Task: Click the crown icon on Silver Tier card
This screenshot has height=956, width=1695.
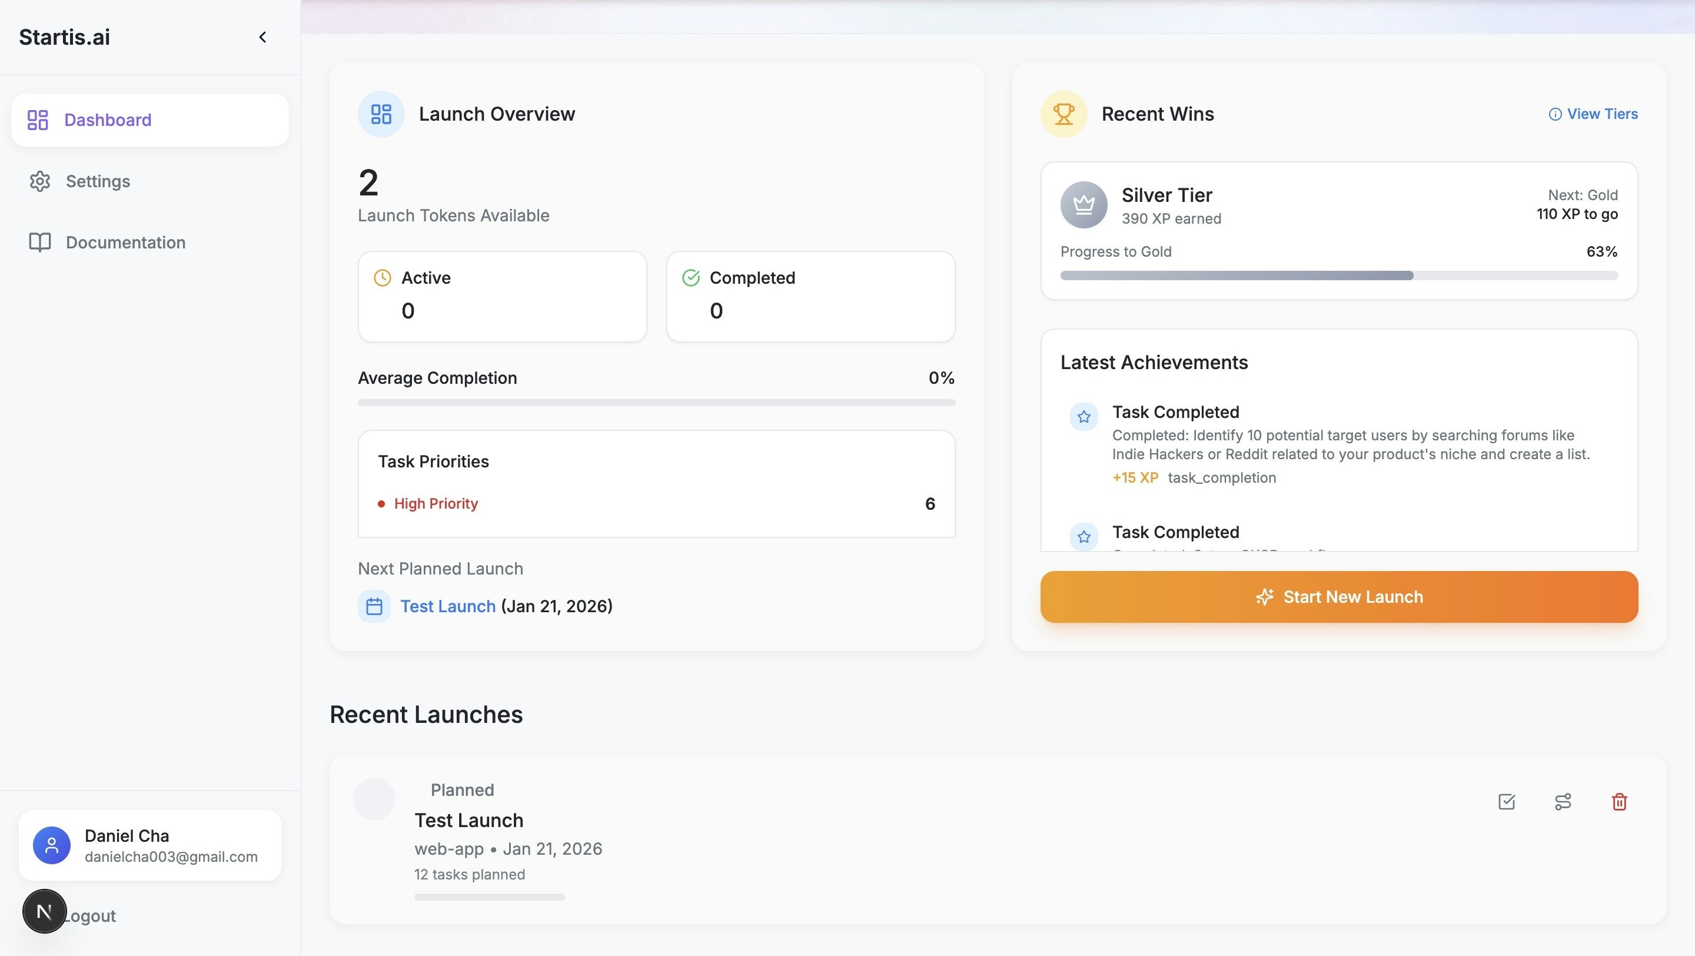Action: (x=1083, y=205)
